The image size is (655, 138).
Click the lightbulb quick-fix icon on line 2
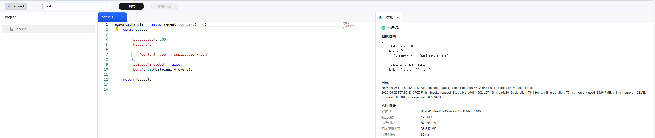coord(117,29)
